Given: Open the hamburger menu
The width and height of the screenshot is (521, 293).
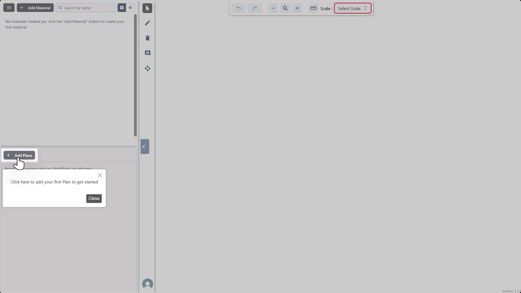Looking at the screenshot, I should coord(9,8).
